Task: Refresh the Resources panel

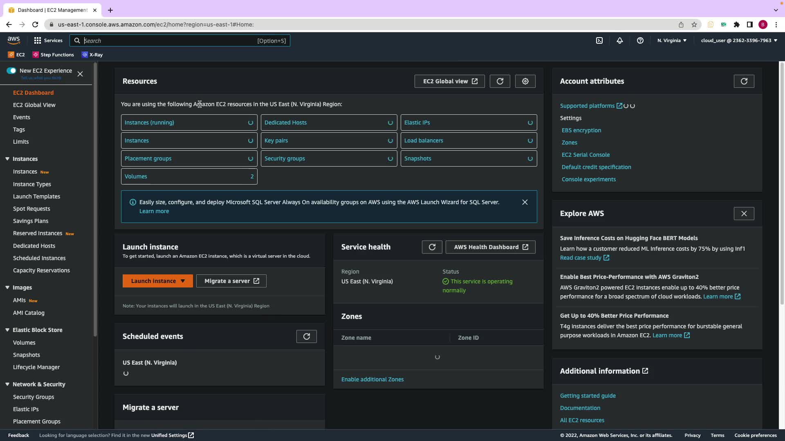Action: pos(500,81)
